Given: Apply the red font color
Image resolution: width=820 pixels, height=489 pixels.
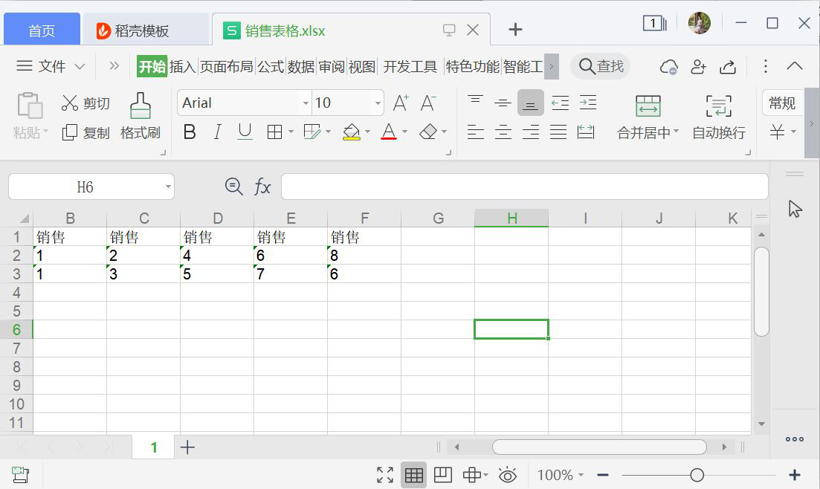Looking at the screenshot, I should coord(389,132).
